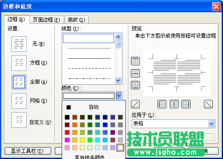The width and height of the screenshot is (223, 159).
Task: Choose 自动 automatic color option
Action: (94, 107)
